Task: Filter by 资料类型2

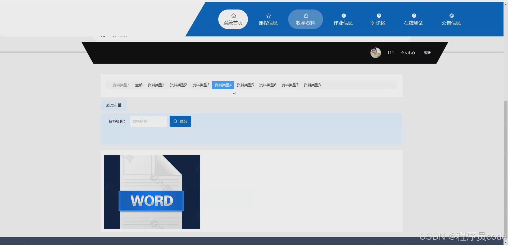Action: coord(178,85)
